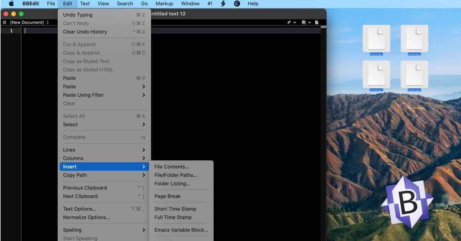The width and height of the screenshot is (461, 241).
Task: Click the stacked documents icon in the editor toolbar
Action: 304,22
